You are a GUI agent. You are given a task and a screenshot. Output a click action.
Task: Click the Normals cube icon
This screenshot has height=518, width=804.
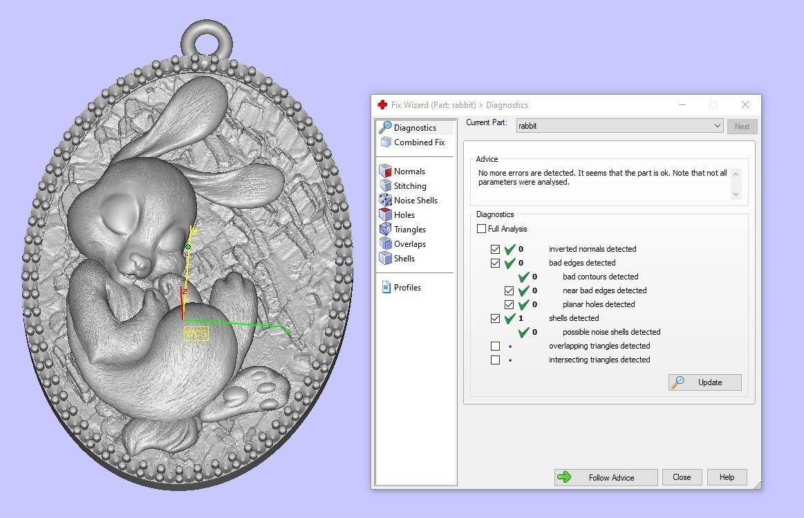[x=385, y=171]
